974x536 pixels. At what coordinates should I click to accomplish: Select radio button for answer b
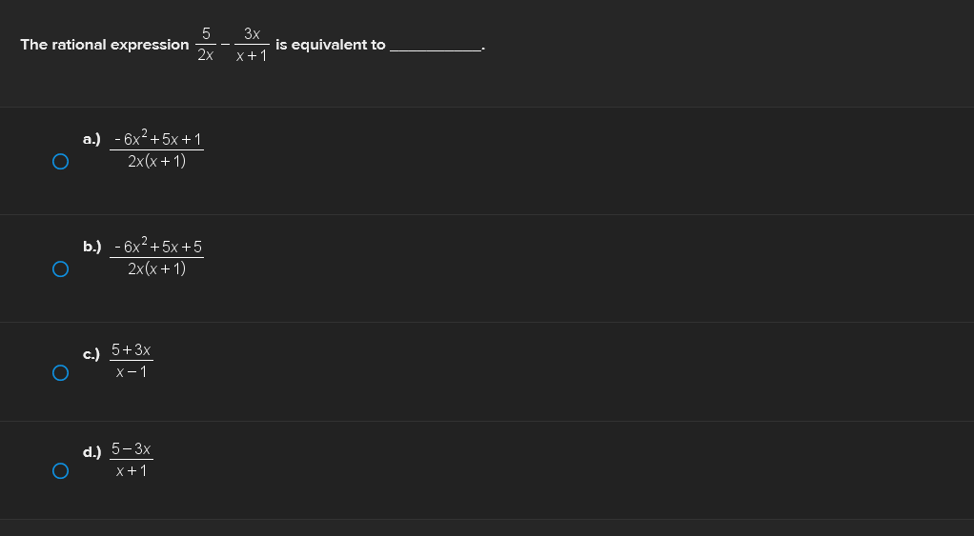pos(60,269)
